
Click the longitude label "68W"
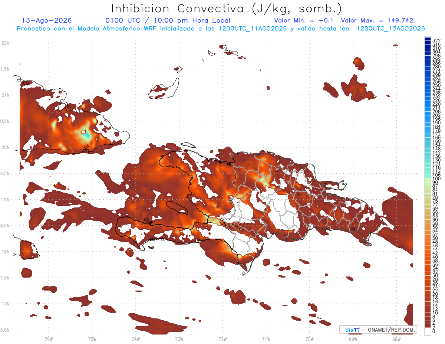(x=396, y=339)
